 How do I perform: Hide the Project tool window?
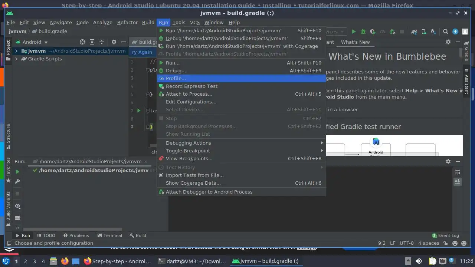pos(124,42)
